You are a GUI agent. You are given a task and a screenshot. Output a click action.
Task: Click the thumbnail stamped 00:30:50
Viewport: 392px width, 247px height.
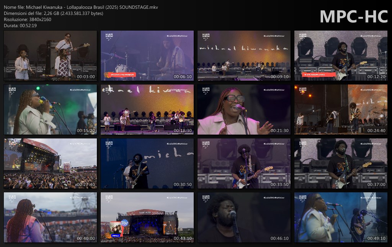click(x=147, y=163)
